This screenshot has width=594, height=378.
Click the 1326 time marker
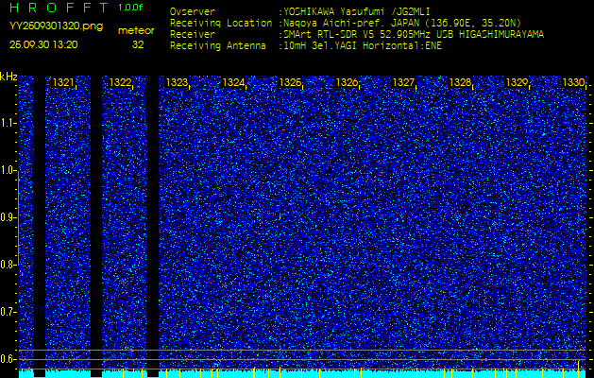(347, 82)
